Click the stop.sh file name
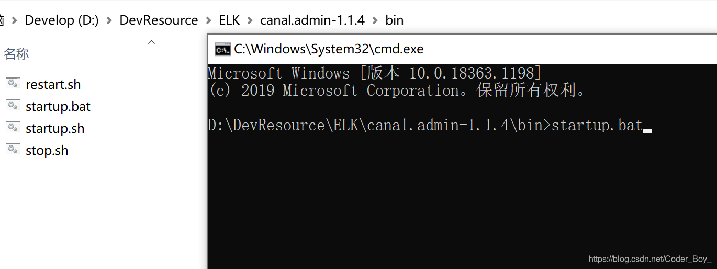Image resolution: width=717 pixels, height=269 pixels. point(47,150)
